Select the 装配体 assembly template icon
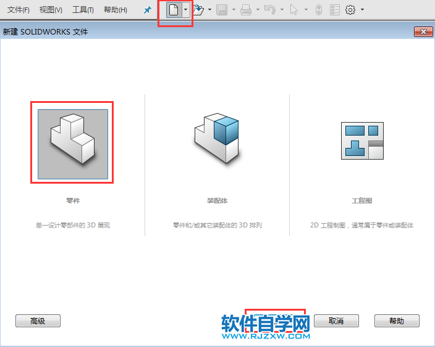This screenshot has width=435, height=347. [x=217, y=138]
